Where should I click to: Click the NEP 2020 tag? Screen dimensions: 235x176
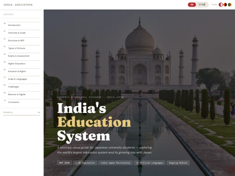tap(64, 163)
